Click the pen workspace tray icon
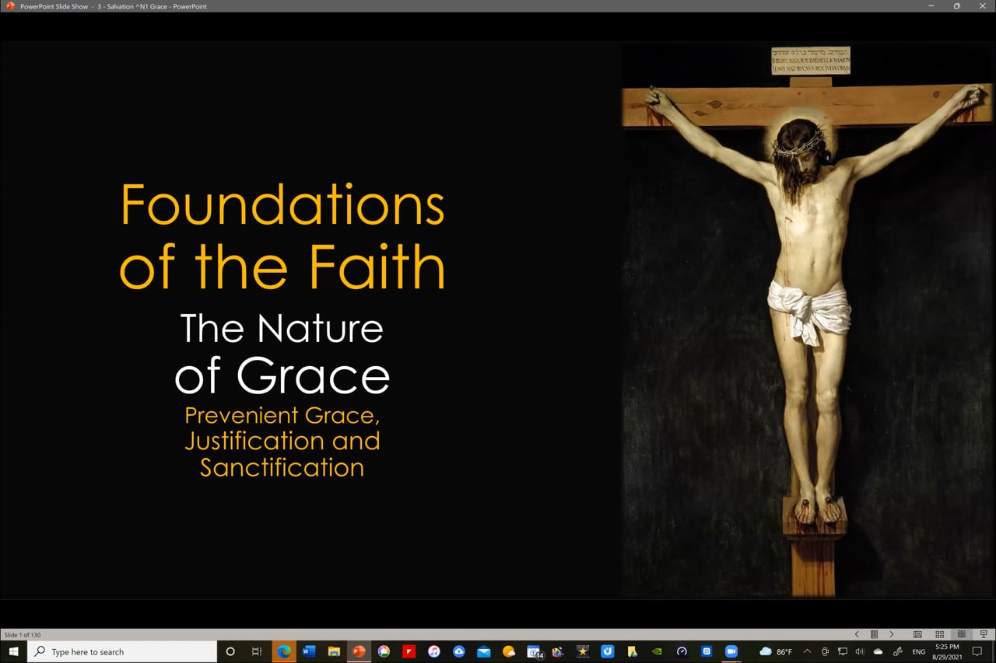996x663 pixels. (897, 651)
